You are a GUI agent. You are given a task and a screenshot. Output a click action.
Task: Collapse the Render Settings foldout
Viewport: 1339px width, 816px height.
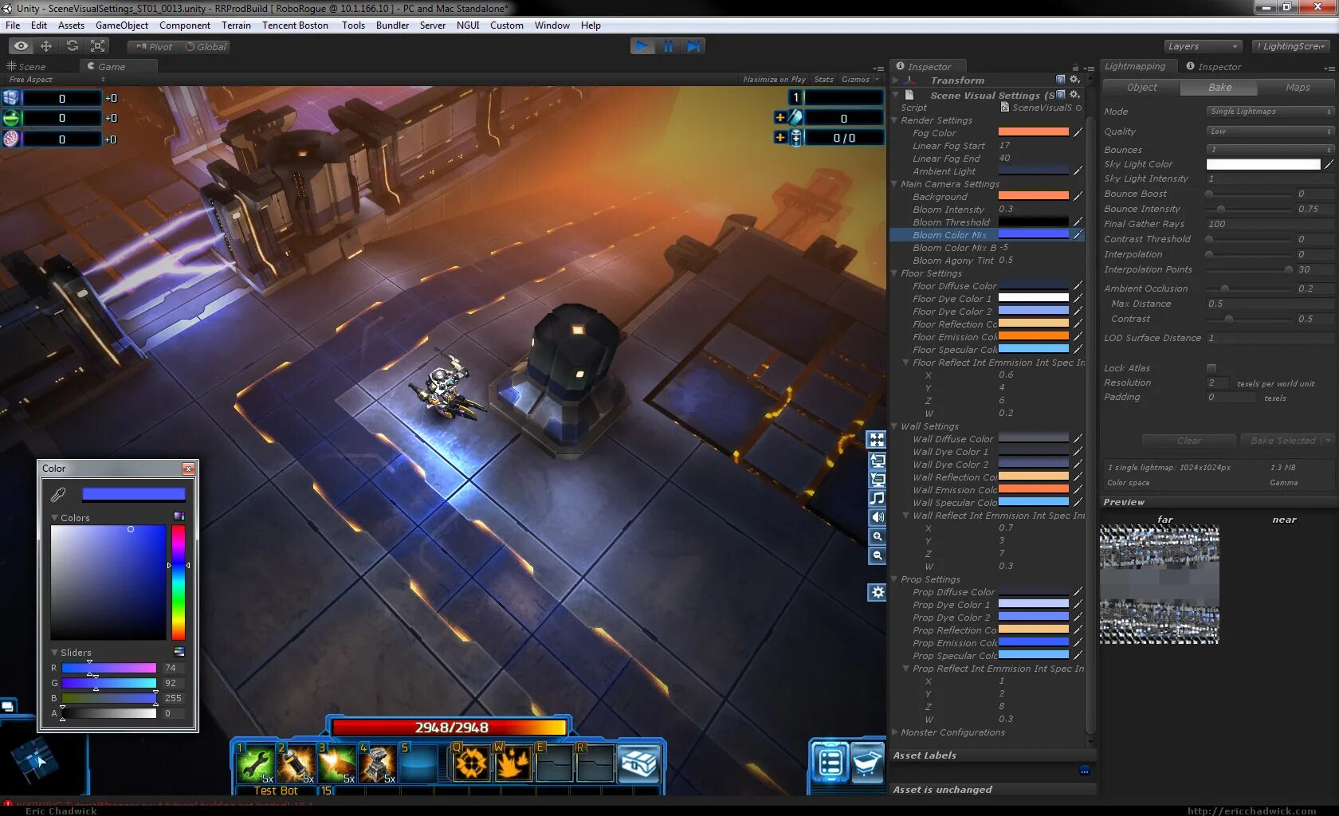coord(894,120)
